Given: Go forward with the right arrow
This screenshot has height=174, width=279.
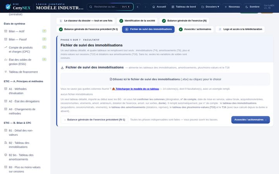Looking at the screenshot, I should click(x=145, y=7).
